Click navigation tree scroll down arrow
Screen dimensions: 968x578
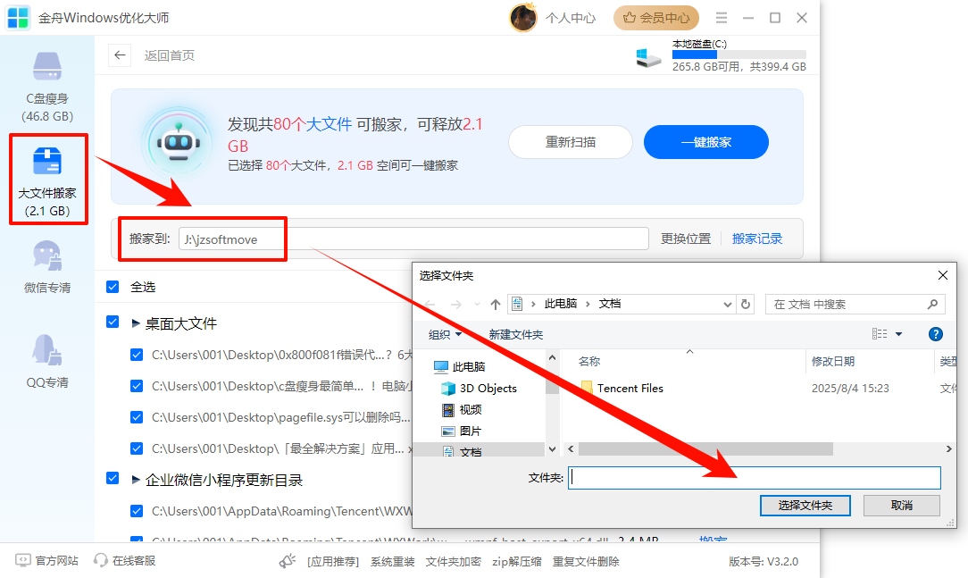pos(552,449)
